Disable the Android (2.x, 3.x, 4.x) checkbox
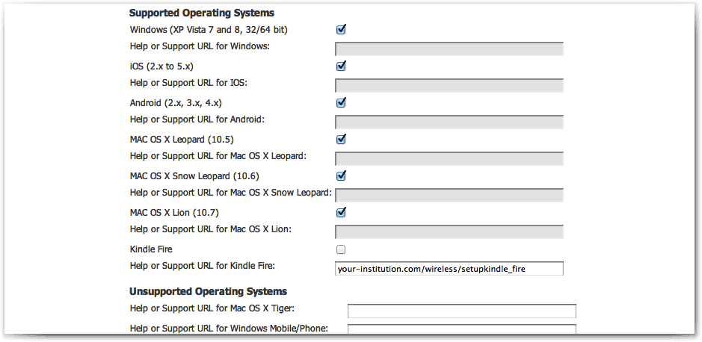702x342 pixels. 341,103
